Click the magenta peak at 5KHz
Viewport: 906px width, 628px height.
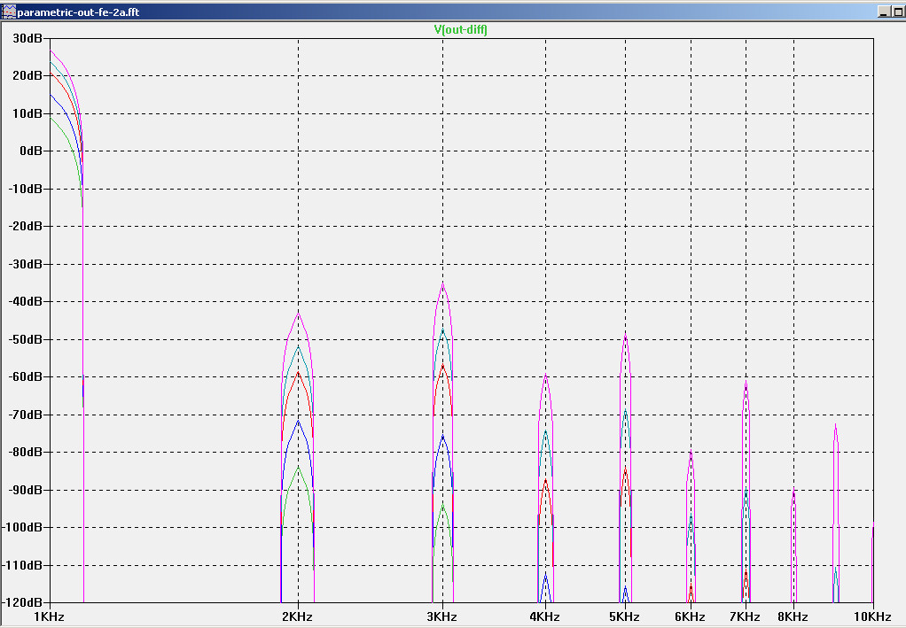pos(625,336)
